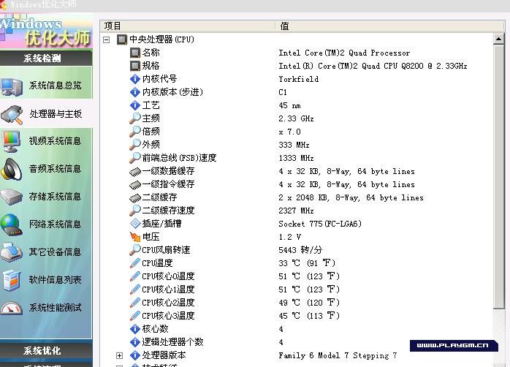Click info icon beside 内核代号
Screen dimensions: 510x367
(x=135, y=79)
